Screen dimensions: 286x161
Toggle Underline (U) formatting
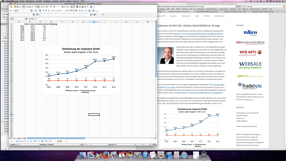[x=49, y=11]
